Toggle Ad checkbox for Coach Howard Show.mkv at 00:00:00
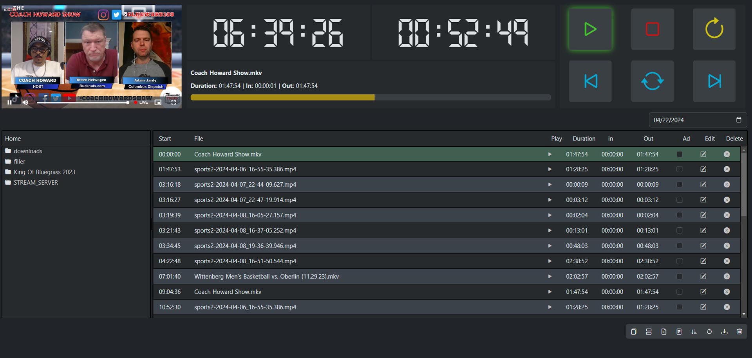 click(679, 155)
